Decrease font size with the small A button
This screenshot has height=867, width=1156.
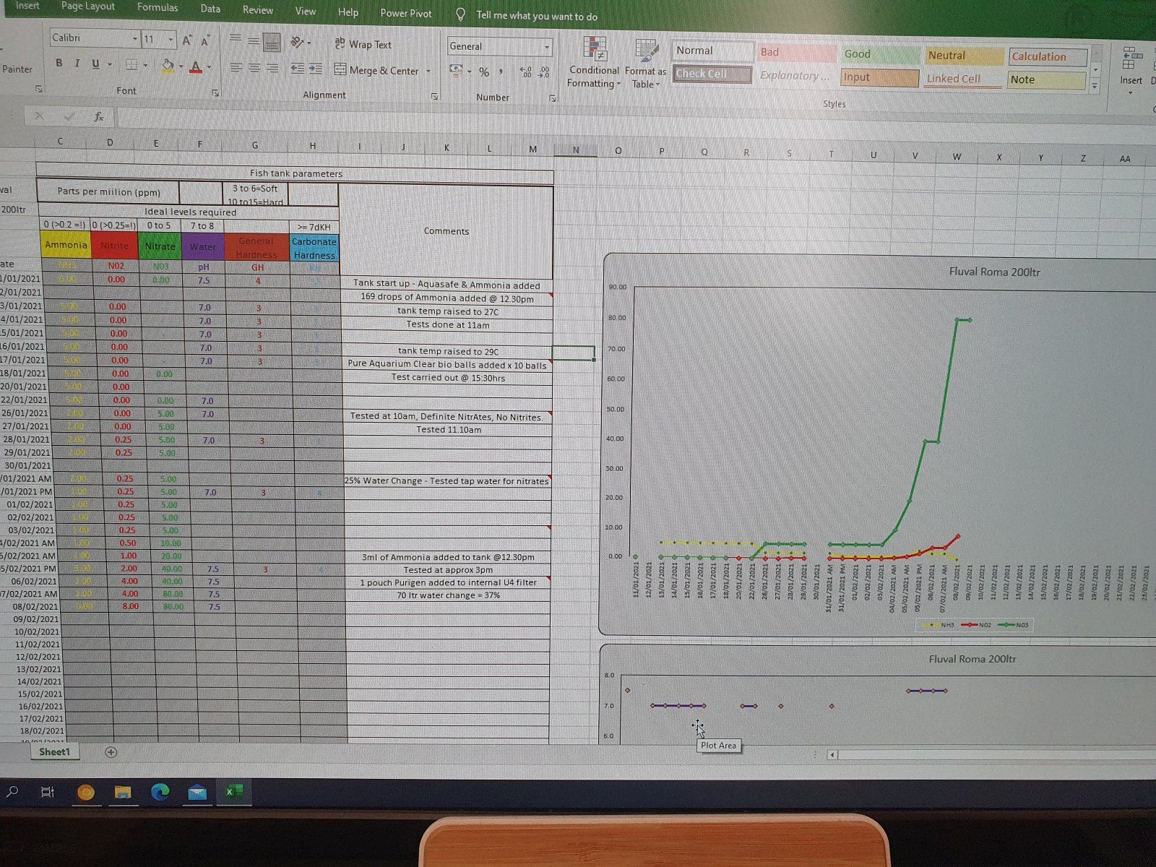click(205, 41)
